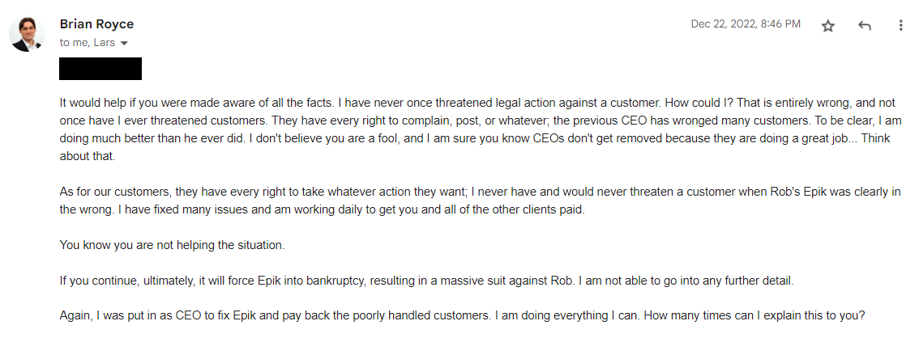Click the 'to me, Lars' recipient text
The image size is (906, 355).
tap(87, 42)
